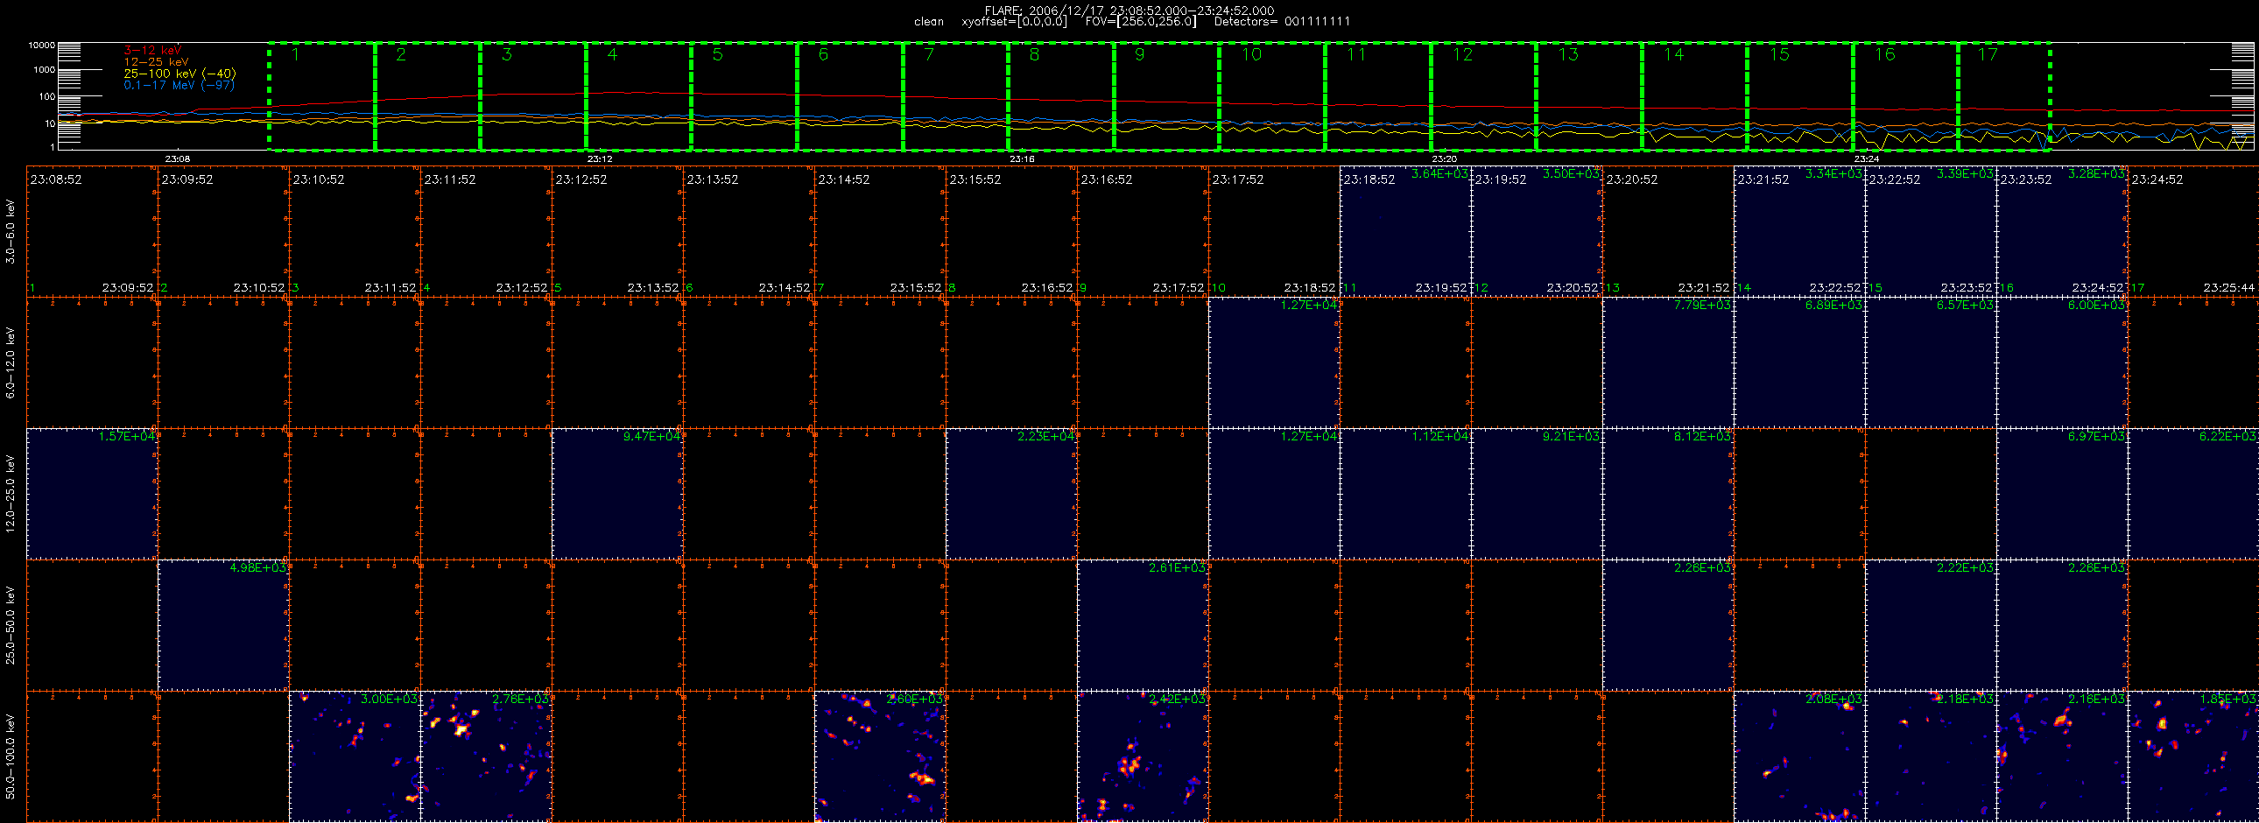The height and width of the screenshot is (823, 2259).
Task: Open 50-100 keV image with peak 2.08E+03
Action: (x=1800, y=756)
